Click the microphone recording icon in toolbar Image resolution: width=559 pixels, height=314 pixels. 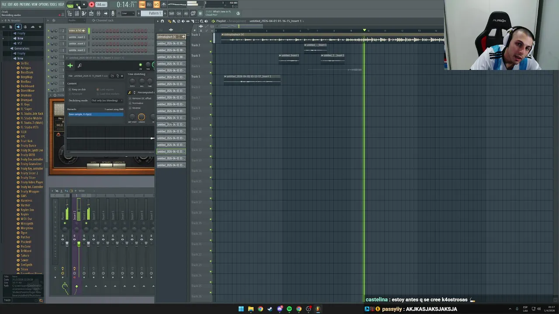[x=113, y=14]
